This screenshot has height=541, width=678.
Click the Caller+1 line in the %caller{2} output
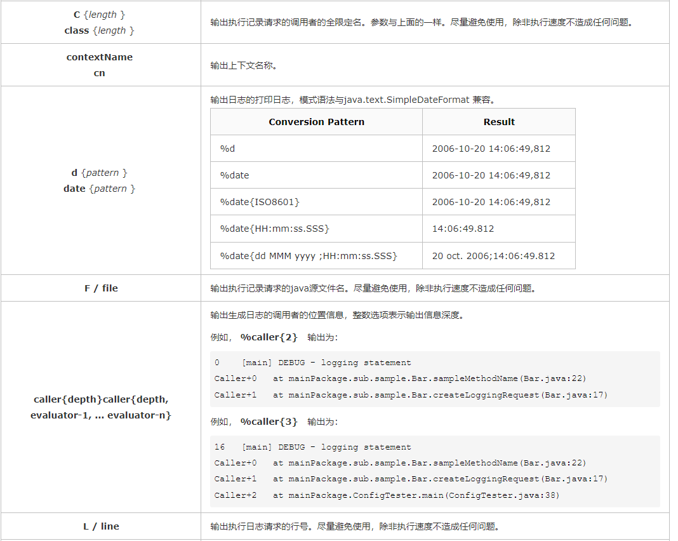411,395
